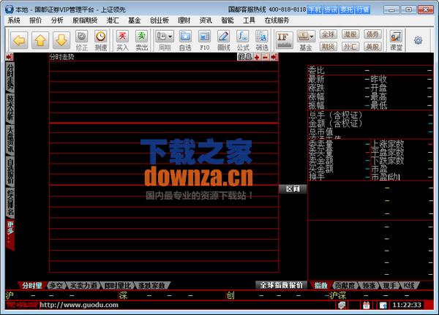439x315 pixels.
Task: Select the 画线 drawing tool icon
Action: (x=224, y=39)
